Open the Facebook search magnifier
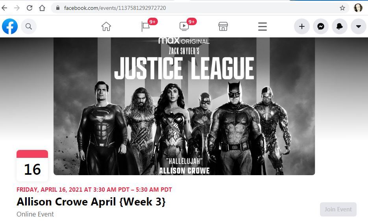368x222 pixels. [29, 26]
